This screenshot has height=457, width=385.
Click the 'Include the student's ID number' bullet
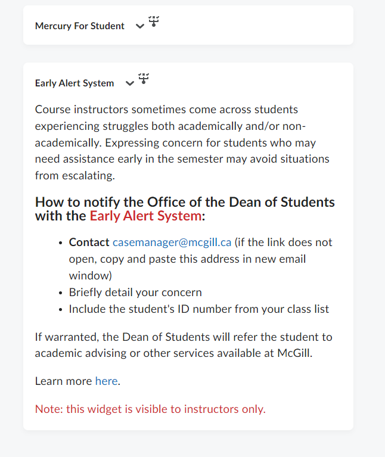pos(198,309)
